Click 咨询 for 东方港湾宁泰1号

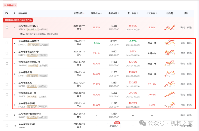click(183, 105)
